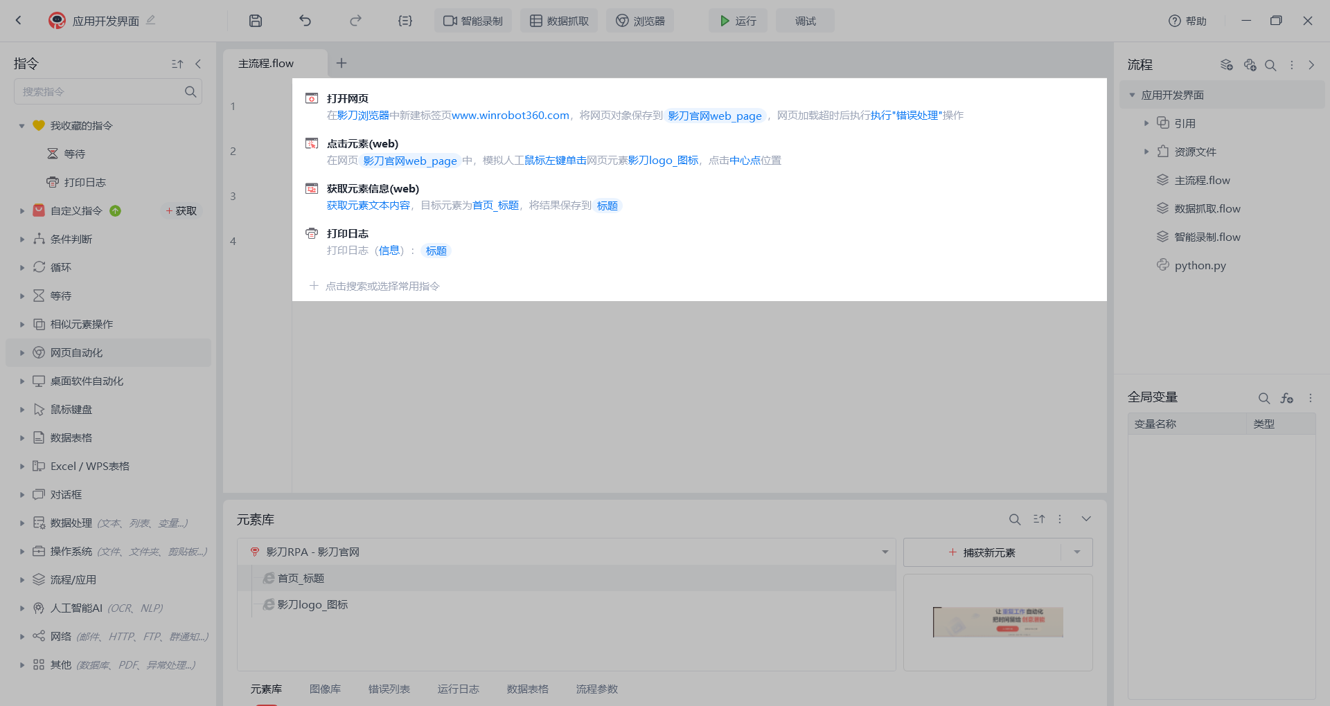Screen dimensions: 1330x706
Task: Click the undo arrow icon
Action: [x=305, y=21]
